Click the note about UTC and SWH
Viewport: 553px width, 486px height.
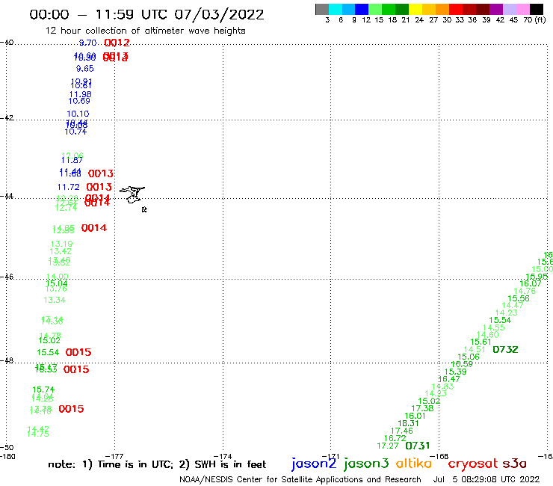(157, 464)
